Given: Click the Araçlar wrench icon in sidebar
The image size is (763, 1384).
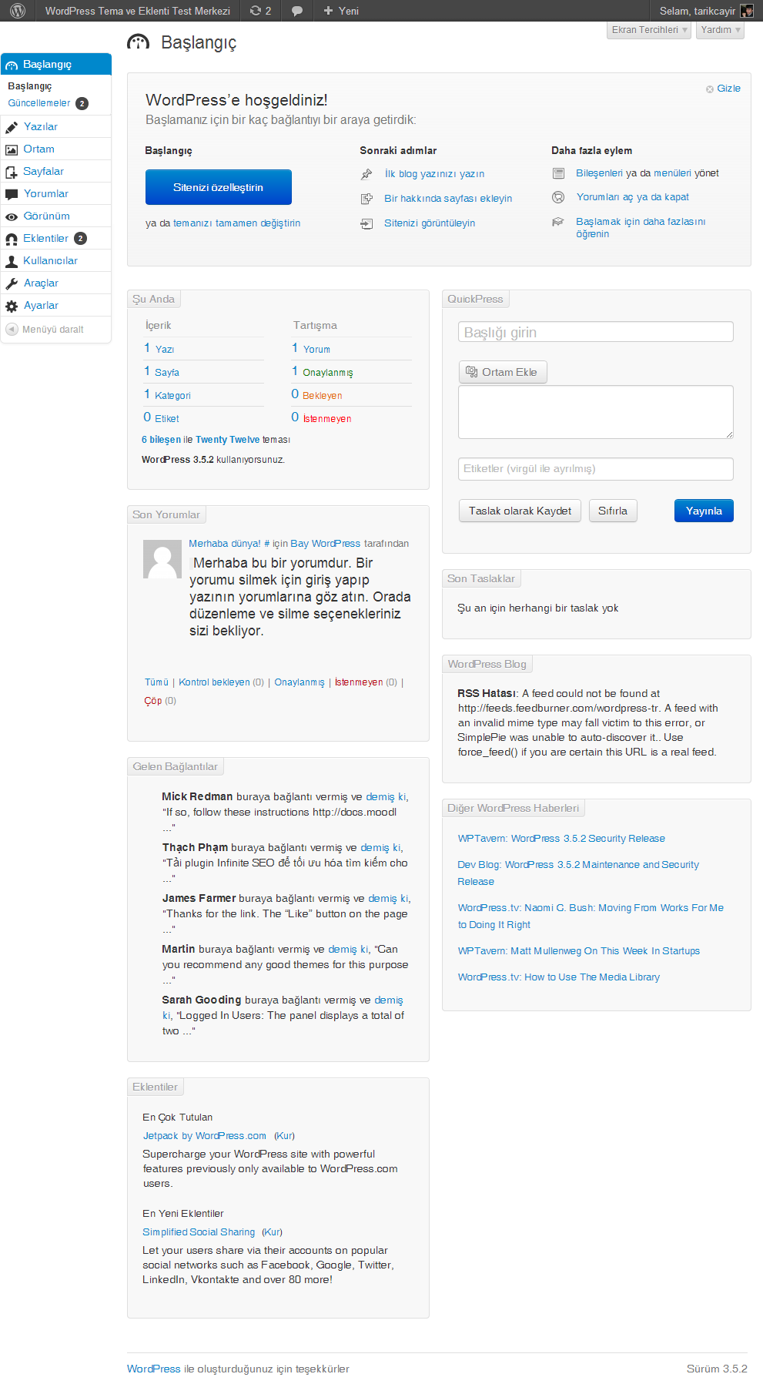Looking at the screenshot, I should 12,283.
